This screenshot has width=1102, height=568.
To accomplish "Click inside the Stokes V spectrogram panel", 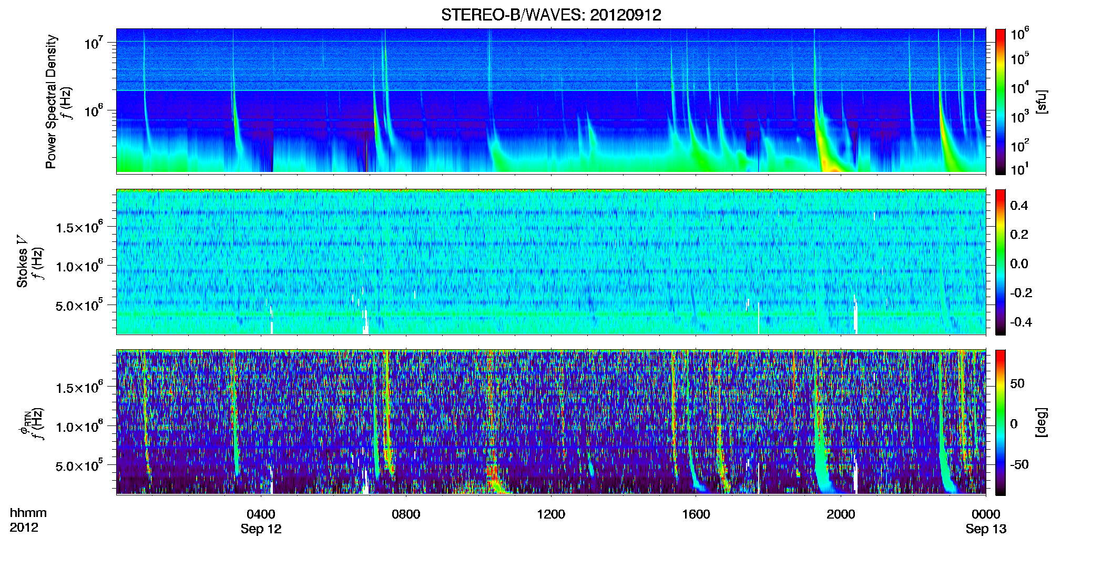I will pos(551,262).
